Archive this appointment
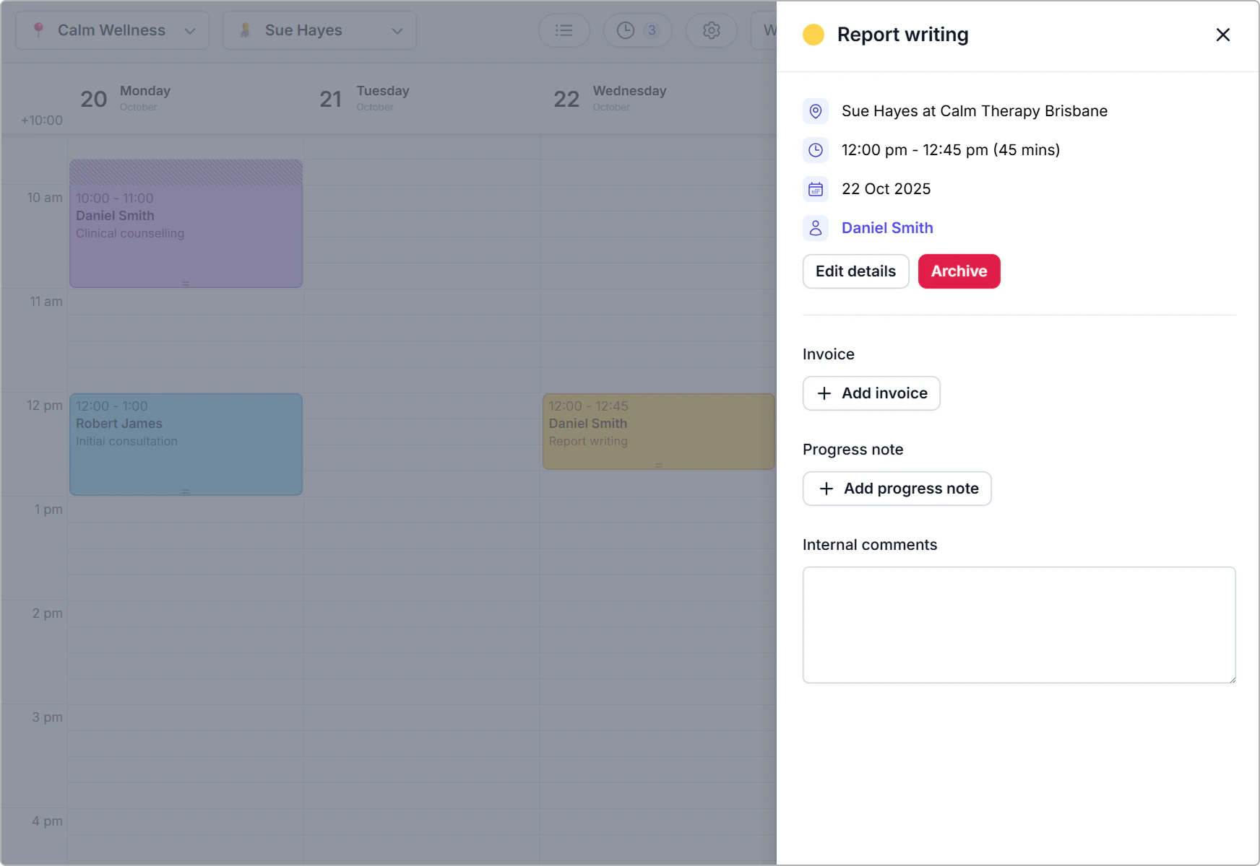 (x=959, y=271)
